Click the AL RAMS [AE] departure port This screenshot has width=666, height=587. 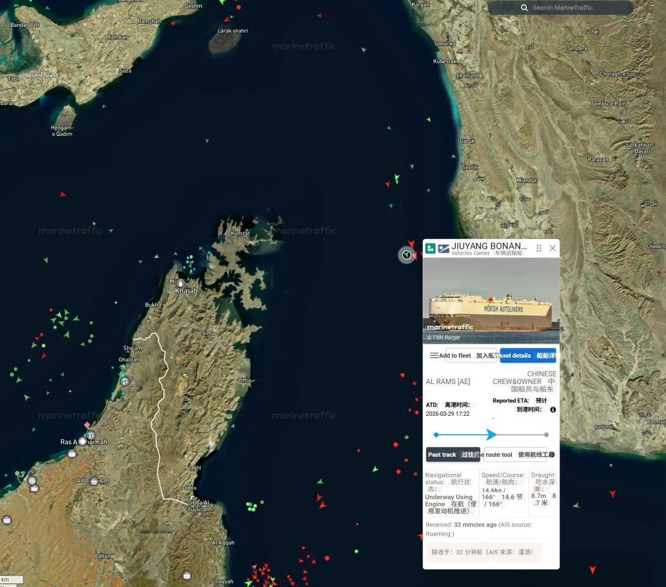tap(448, 382)
